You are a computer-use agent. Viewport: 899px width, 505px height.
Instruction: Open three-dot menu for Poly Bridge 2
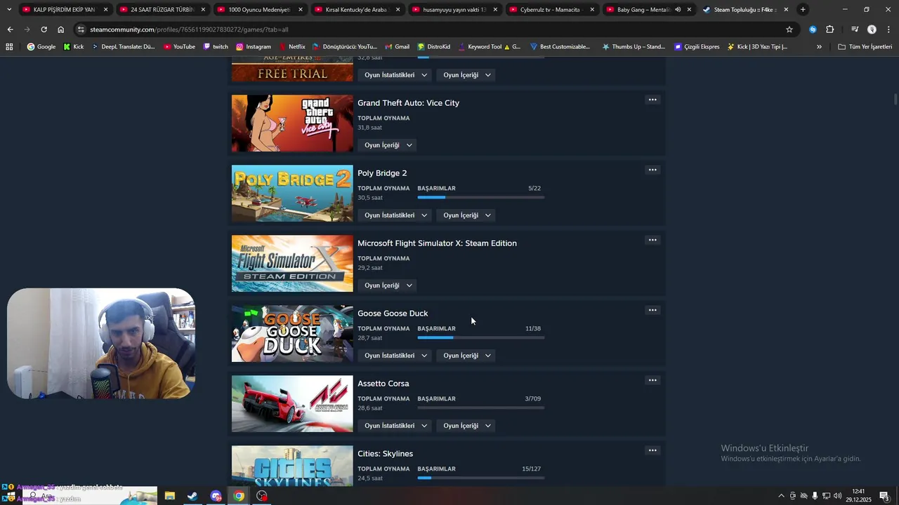652,170
